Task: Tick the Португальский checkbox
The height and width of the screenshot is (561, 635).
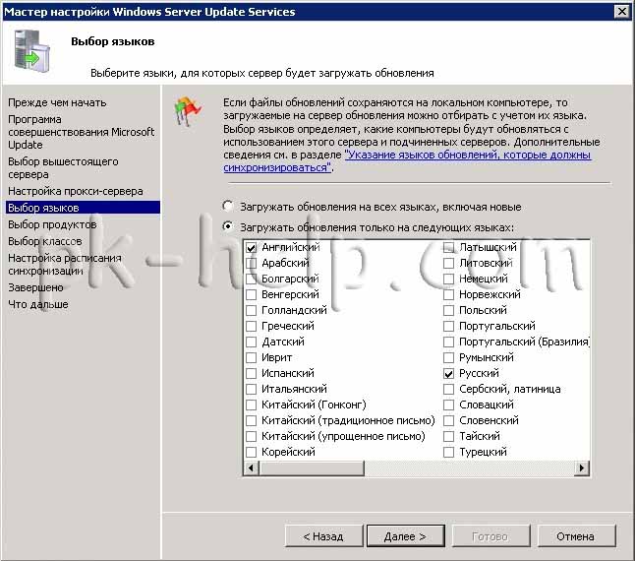Action: tap(448, 326)
